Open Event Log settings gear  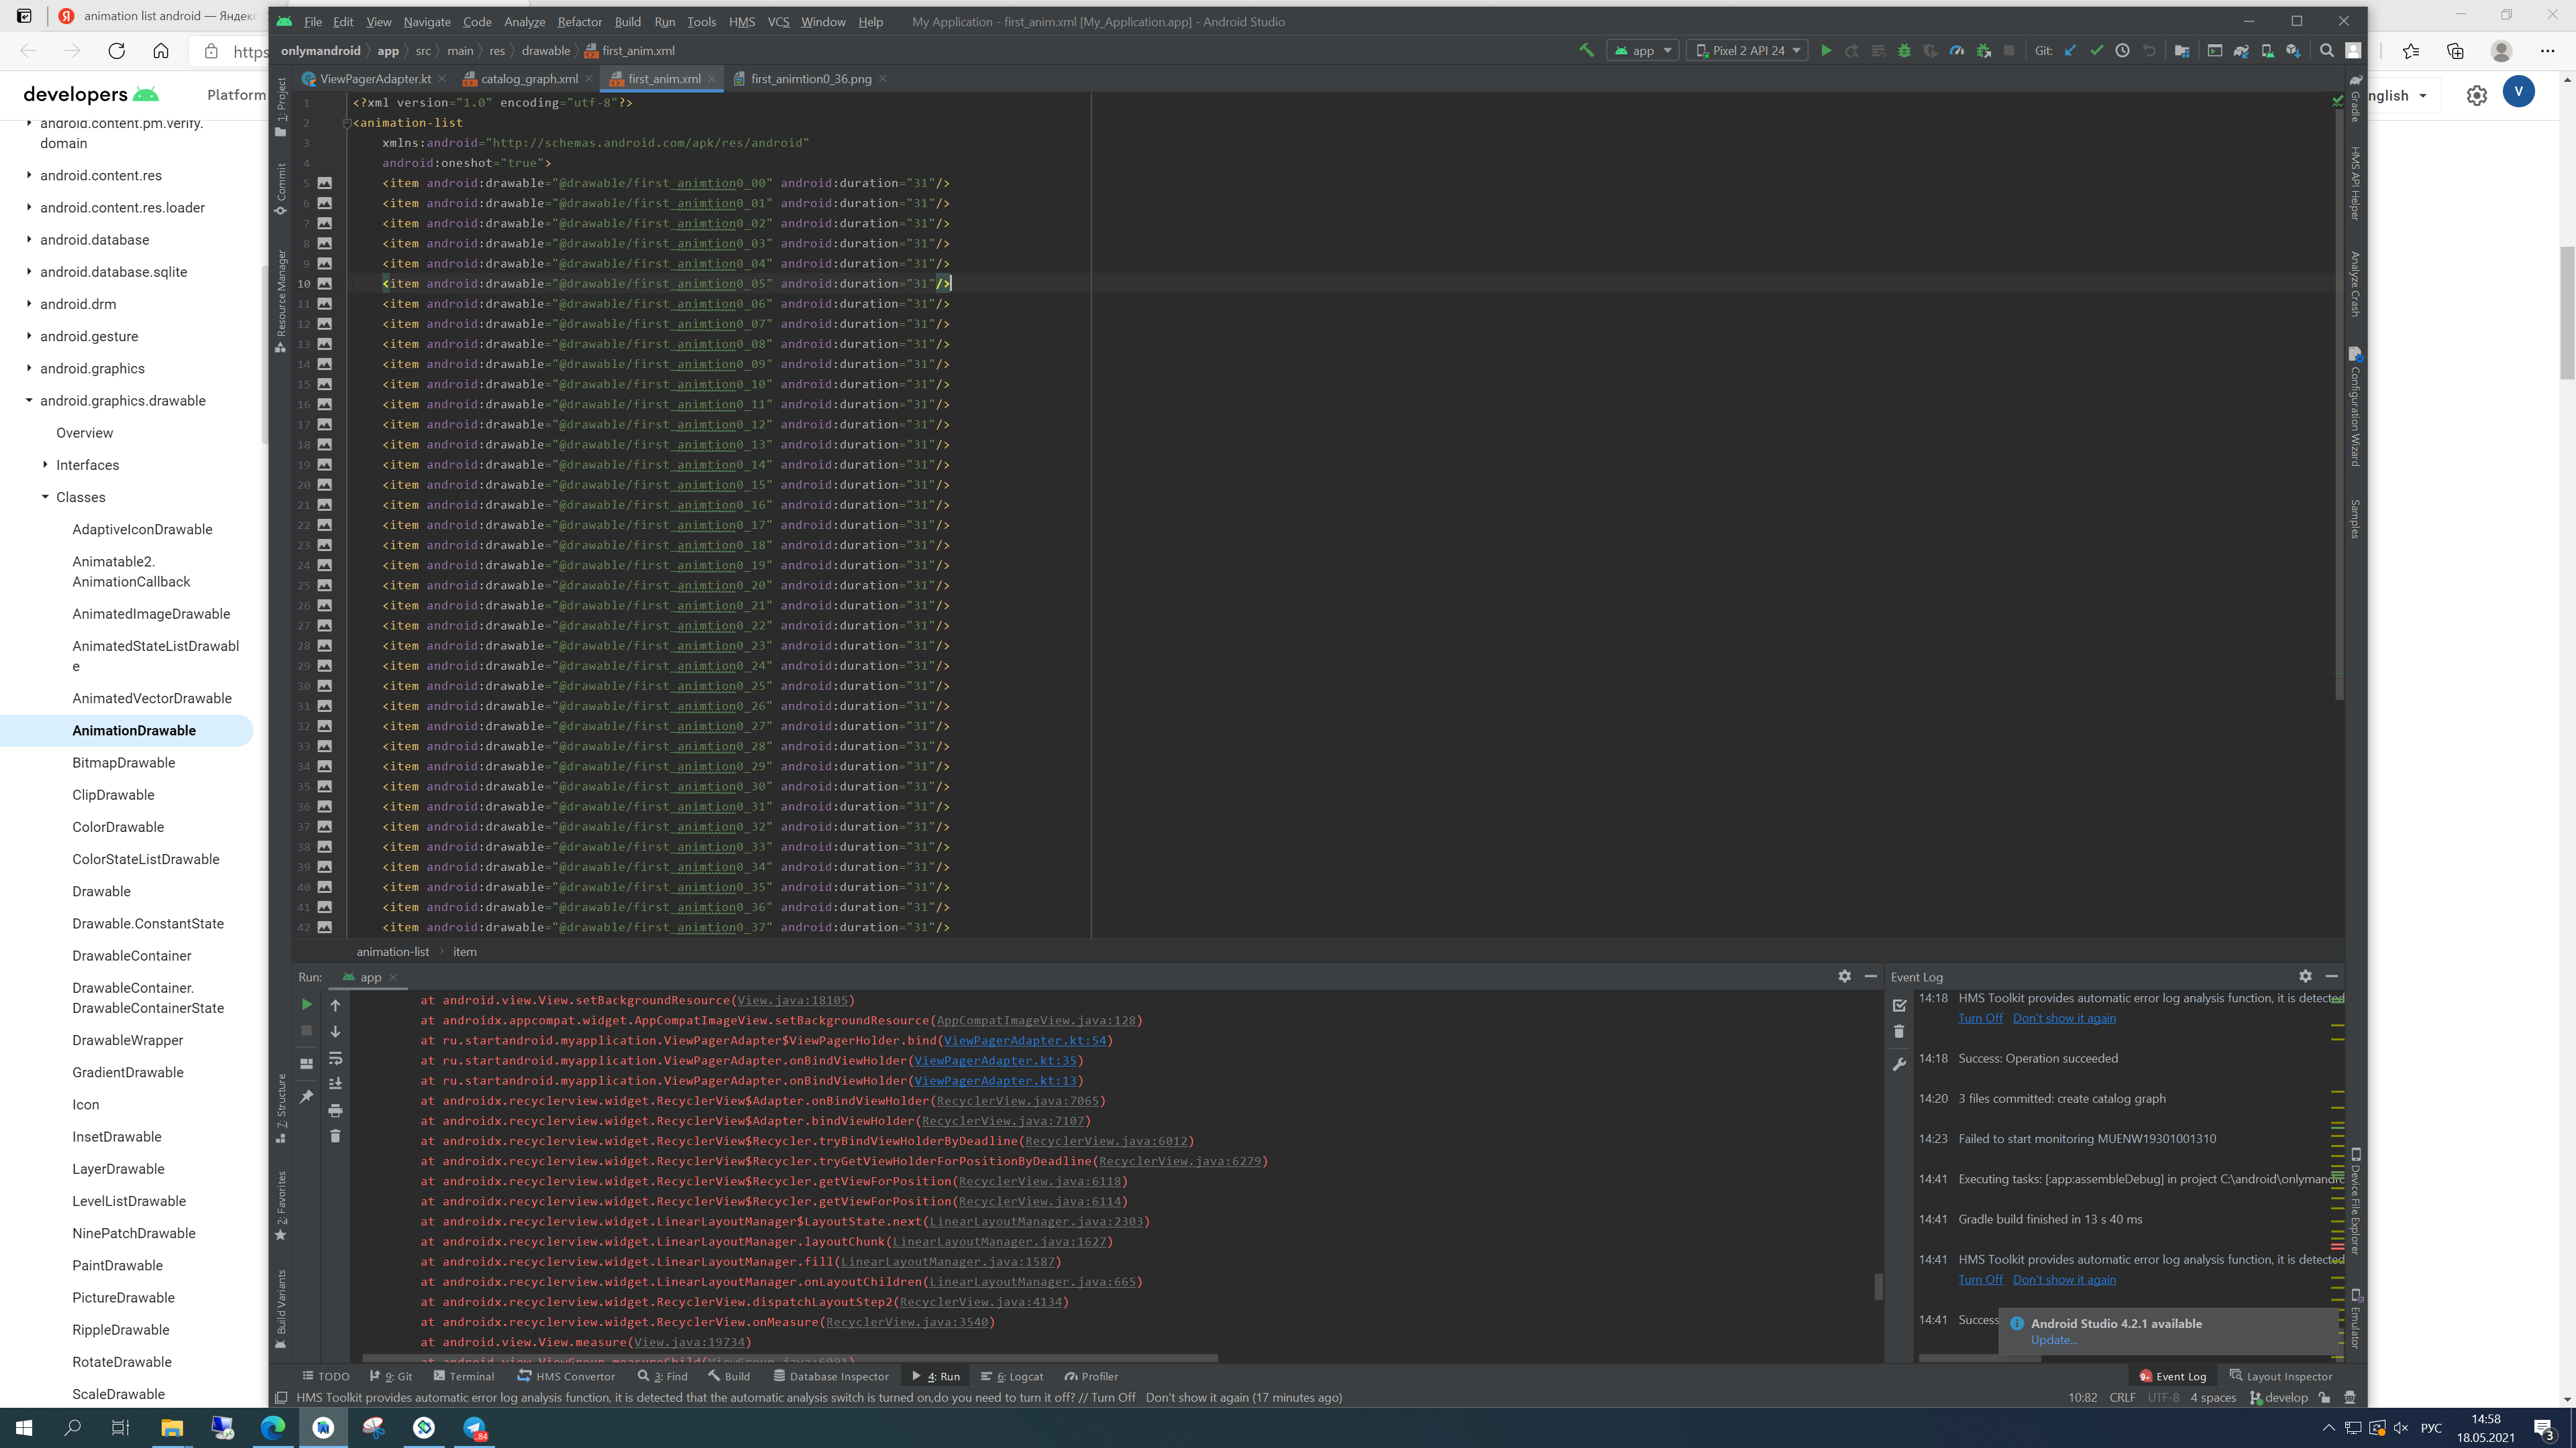tap(2305, 976)
